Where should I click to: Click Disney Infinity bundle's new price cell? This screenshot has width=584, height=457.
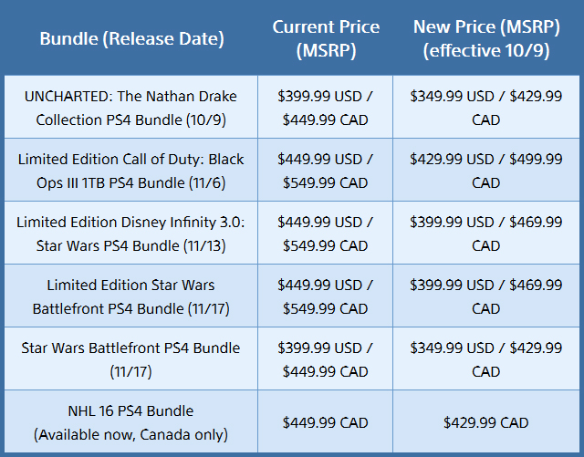(486, 233)
